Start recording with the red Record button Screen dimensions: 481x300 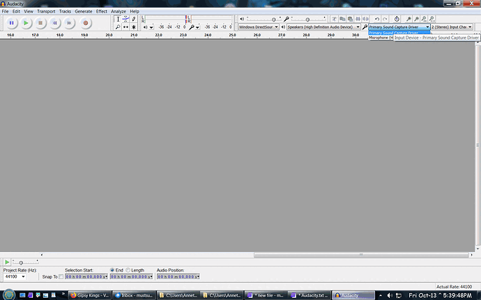86,23
